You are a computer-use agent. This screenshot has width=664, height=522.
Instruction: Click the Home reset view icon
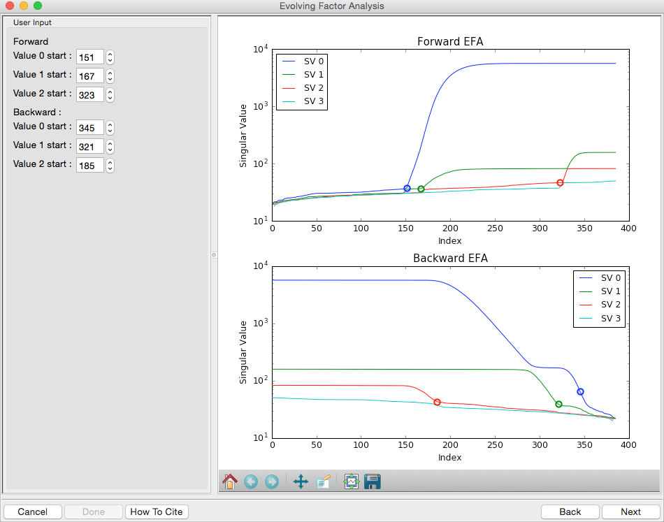tap(230, 481)
